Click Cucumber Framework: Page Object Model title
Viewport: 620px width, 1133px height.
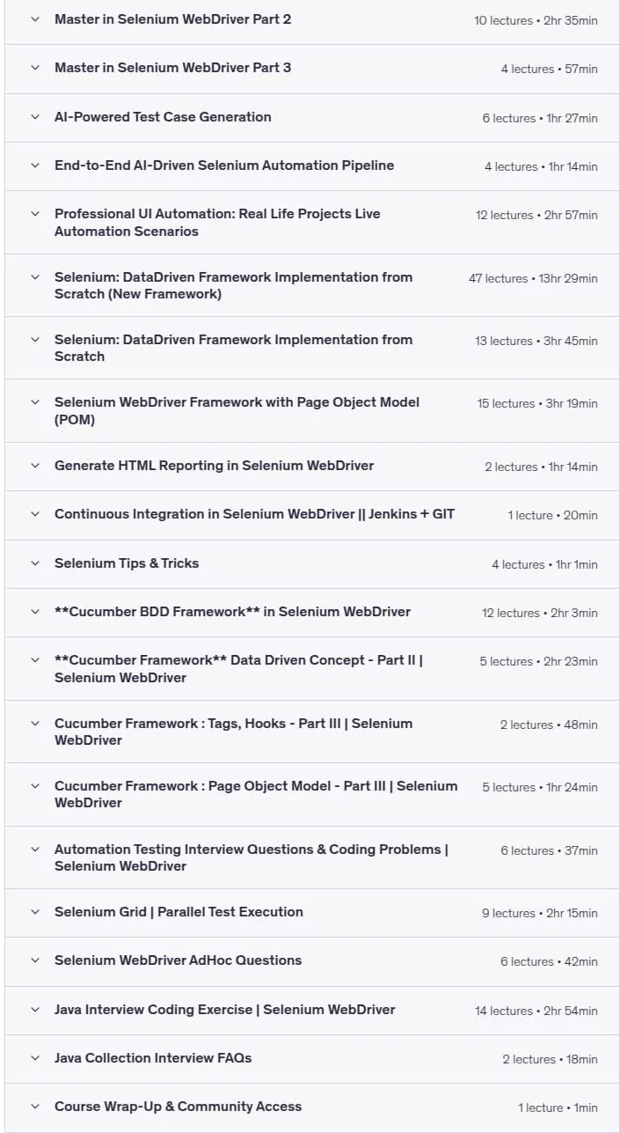pyautogui.click(x=256, y=794)
